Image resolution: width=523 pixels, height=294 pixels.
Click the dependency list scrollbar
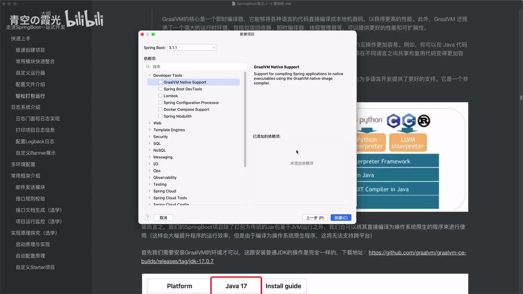[x=245, y=119]
